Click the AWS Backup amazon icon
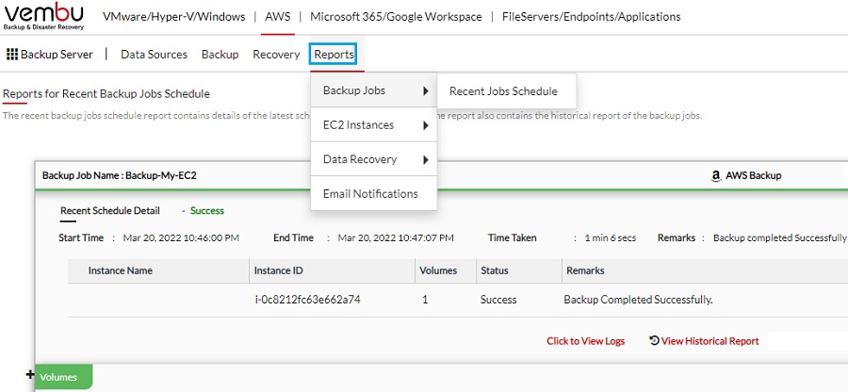The image size is (848, 392). point(716,175)
